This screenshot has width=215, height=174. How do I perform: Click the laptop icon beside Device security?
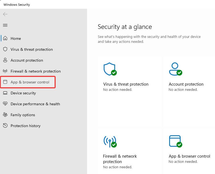coord(5,93)
